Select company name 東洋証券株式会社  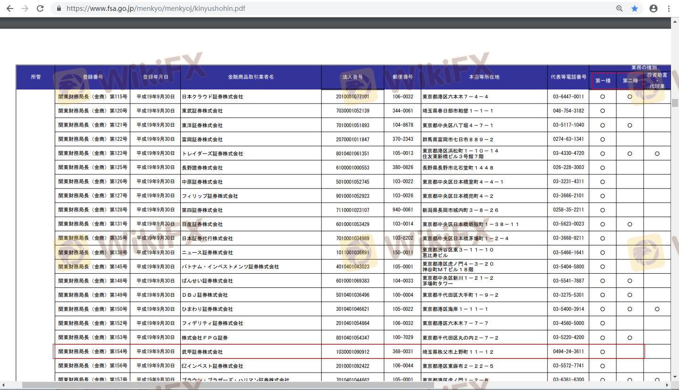[202, 125]
